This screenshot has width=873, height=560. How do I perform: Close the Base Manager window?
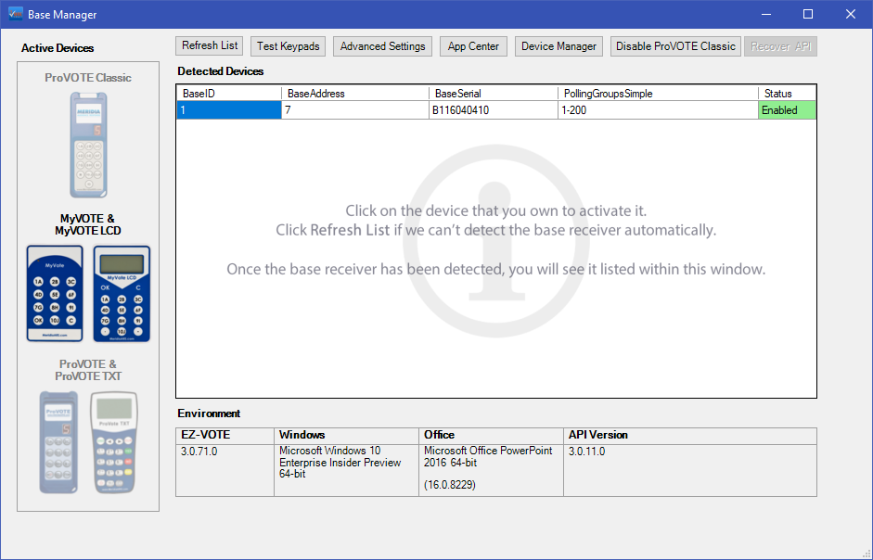(850, 14)
